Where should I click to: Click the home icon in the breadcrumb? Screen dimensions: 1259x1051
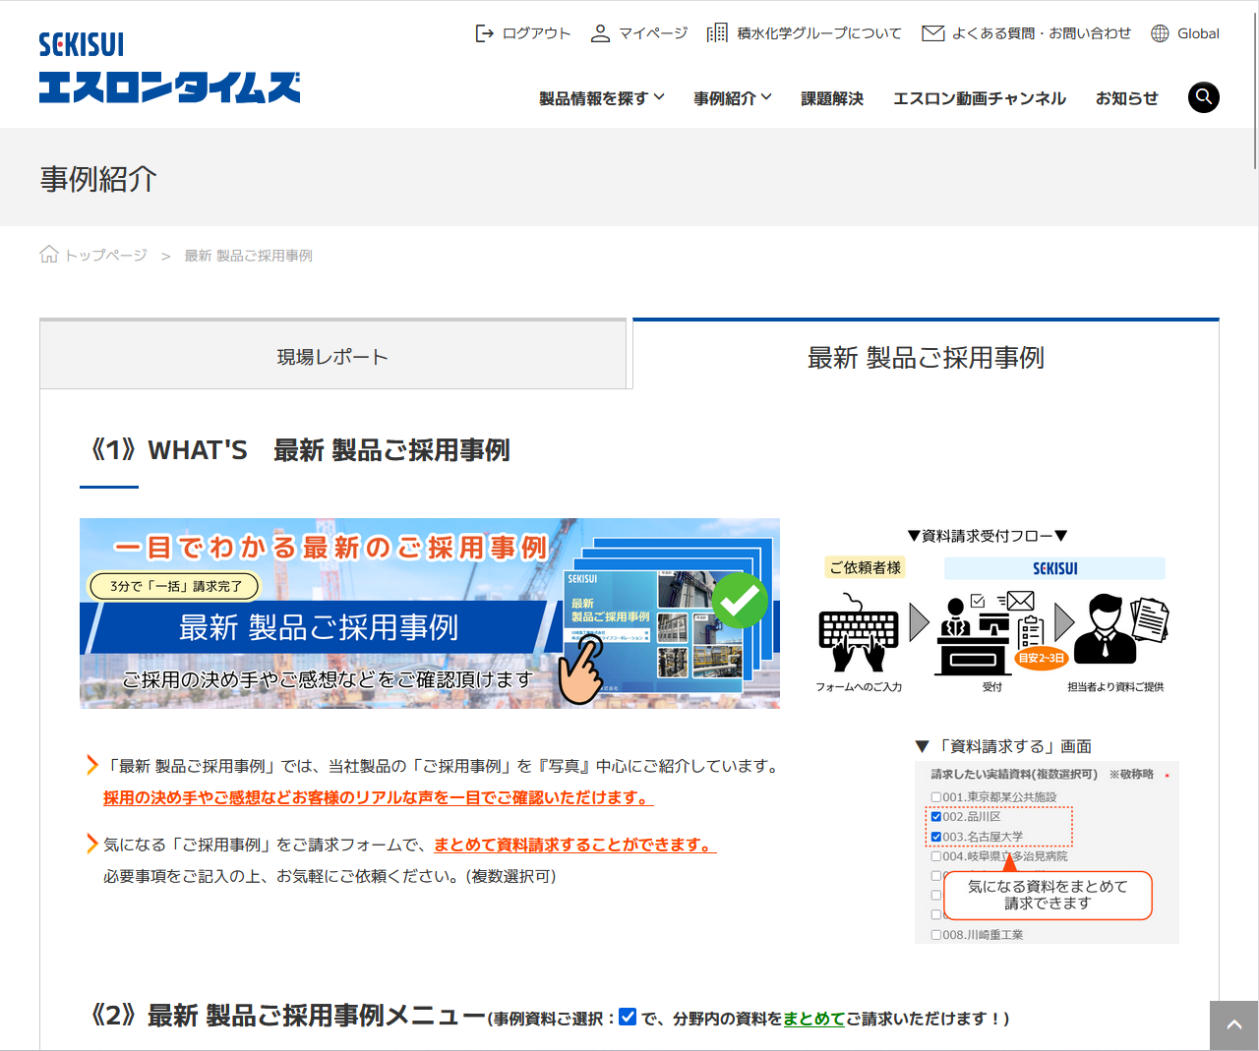(48, 253)
